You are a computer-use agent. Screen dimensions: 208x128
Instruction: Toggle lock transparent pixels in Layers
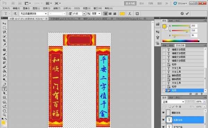coord(170,106)
